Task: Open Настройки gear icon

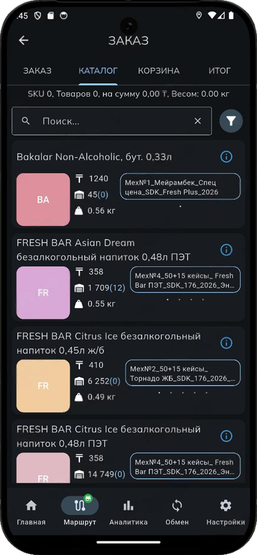Action: 225,506
